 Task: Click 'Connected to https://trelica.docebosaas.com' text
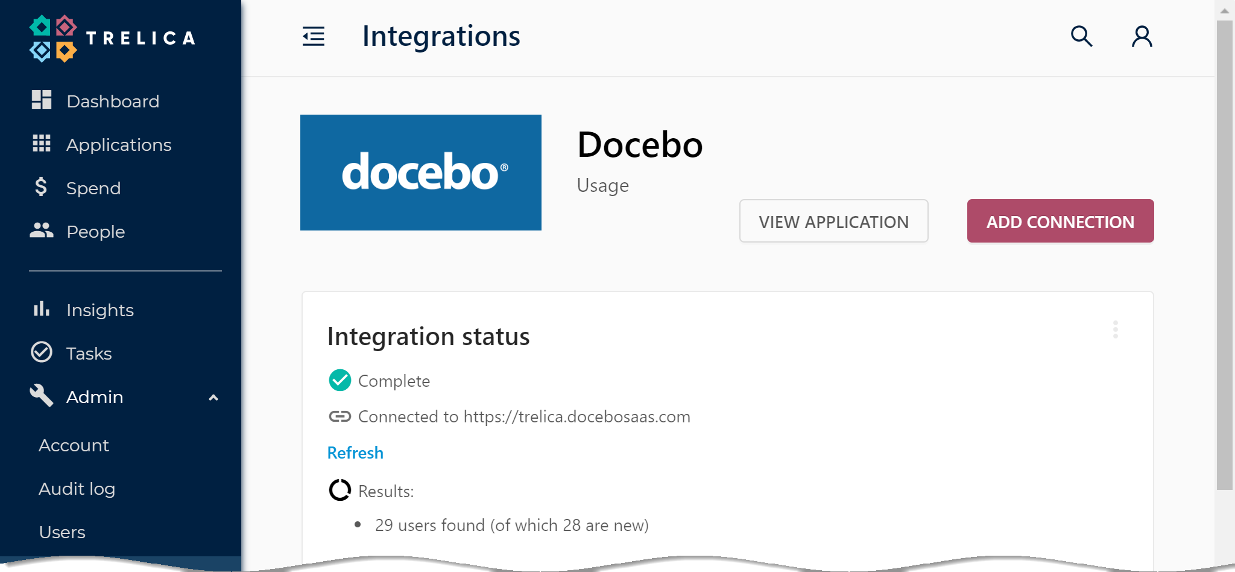524,417
